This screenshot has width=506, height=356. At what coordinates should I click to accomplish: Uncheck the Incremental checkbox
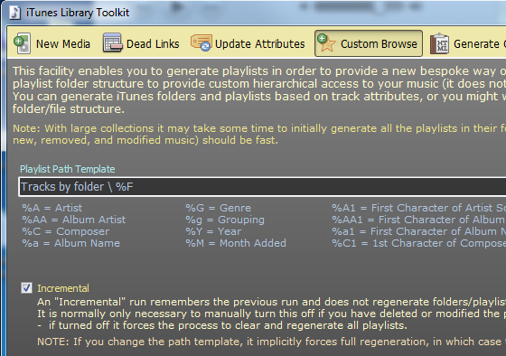26,287
